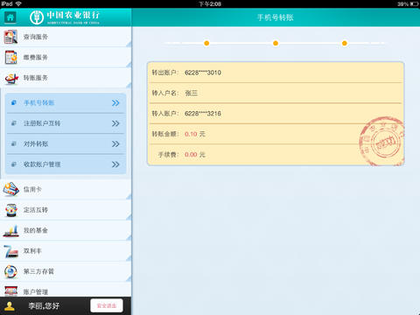This screenshot has height=315, width=420.
Task: Select the second progress step dot
Action: tap(276, 43)
